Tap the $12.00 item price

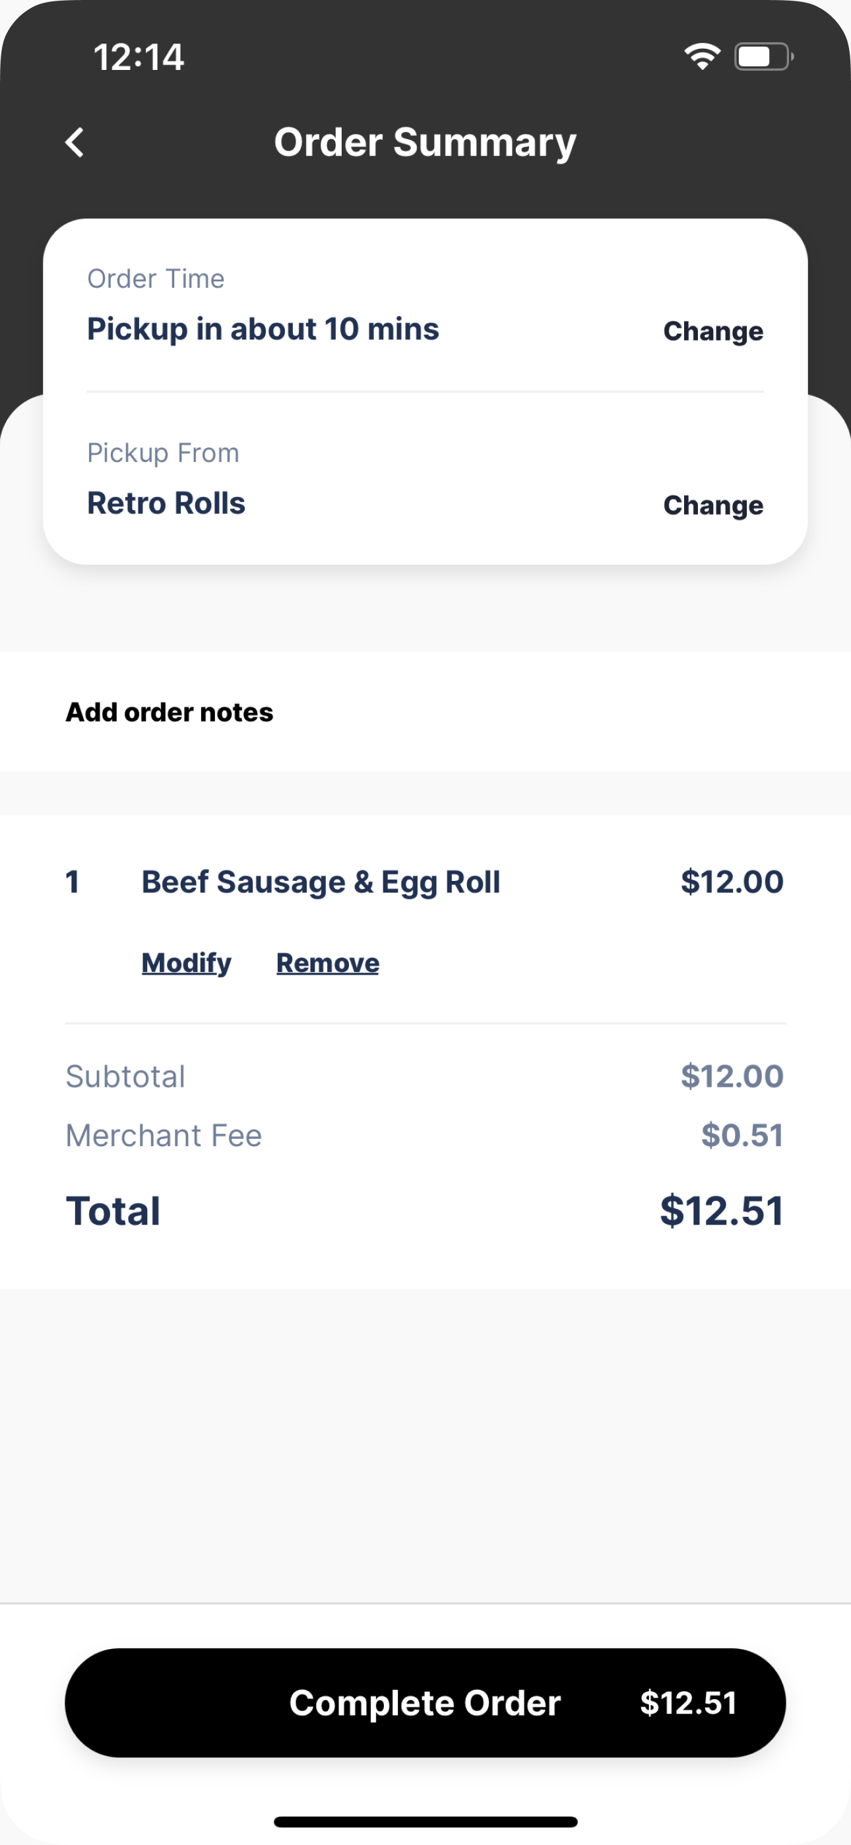pos(732,881)
